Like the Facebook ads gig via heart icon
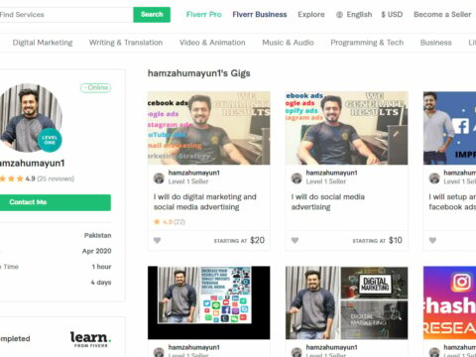Viewport: 476px width, 357px height. click(x=432, y=240)
